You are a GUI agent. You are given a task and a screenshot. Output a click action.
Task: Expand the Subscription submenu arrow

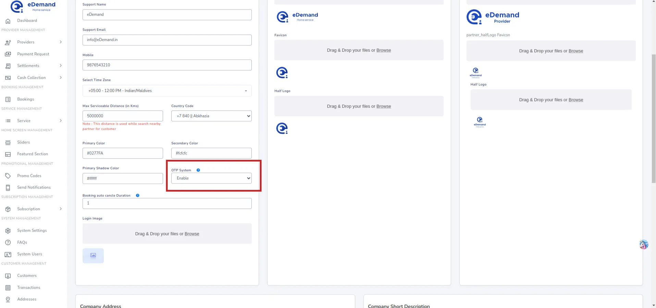(61, 209)
